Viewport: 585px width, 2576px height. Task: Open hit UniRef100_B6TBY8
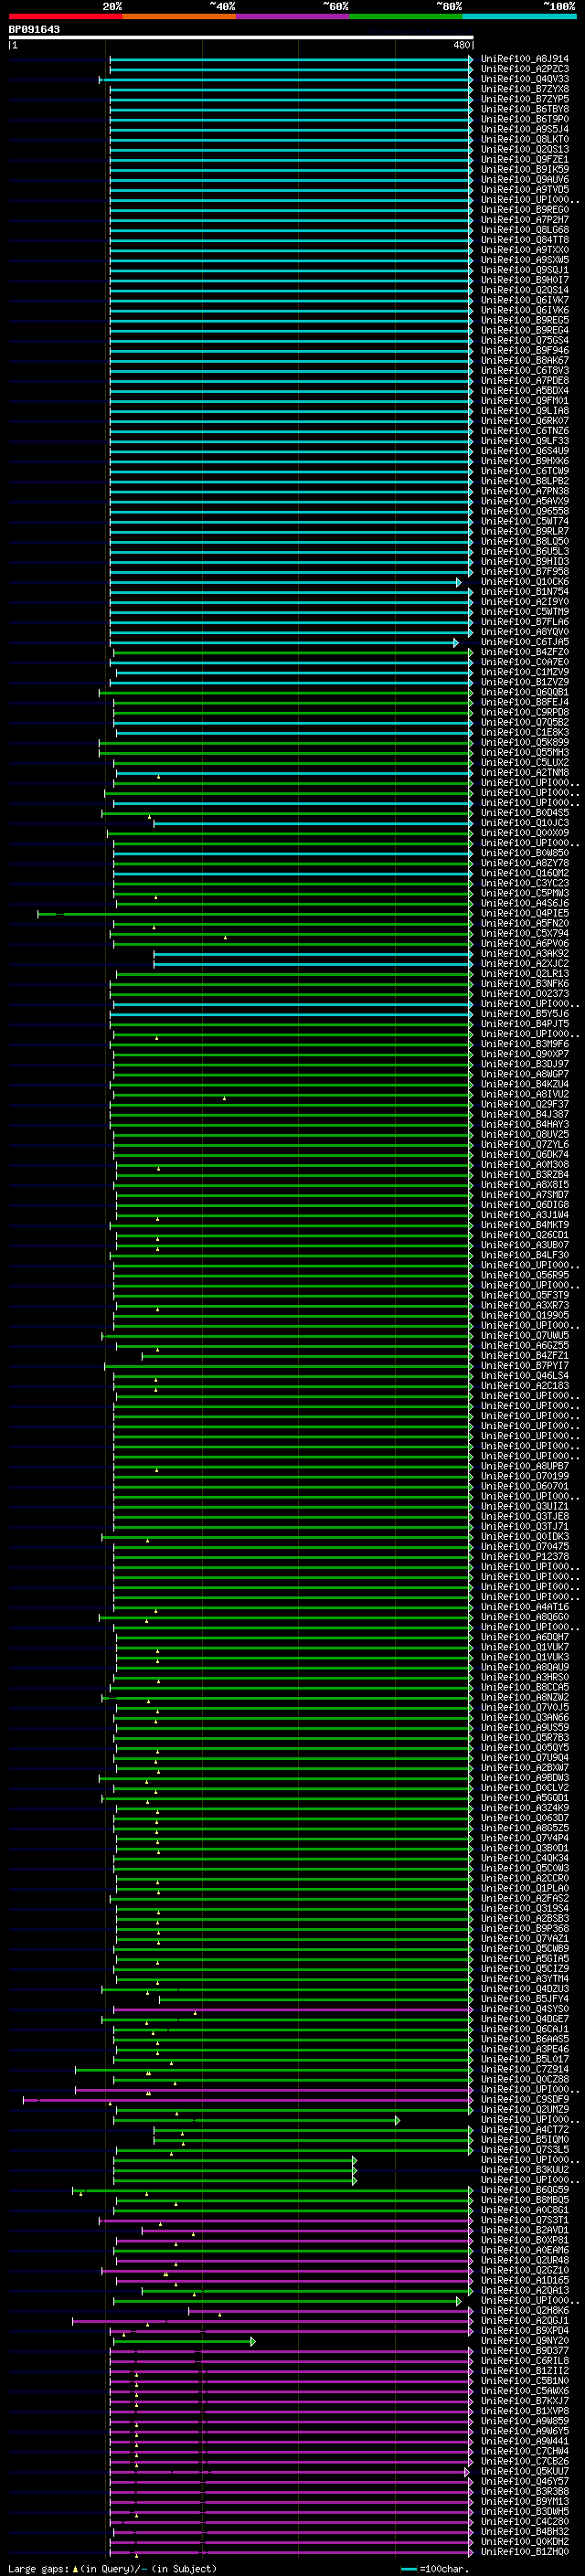tap(524, 109)
